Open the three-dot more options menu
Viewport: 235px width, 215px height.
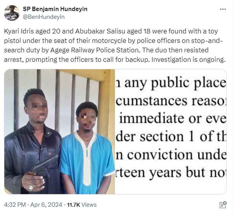point(223,9)
